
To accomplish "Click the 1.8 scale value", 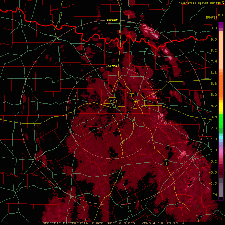I will 214,139.
